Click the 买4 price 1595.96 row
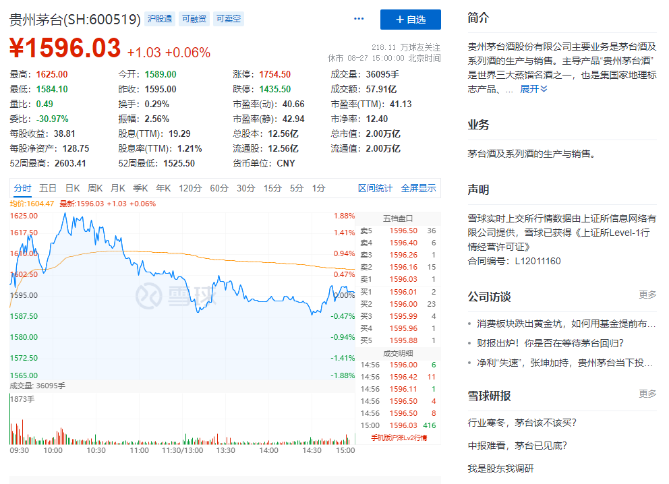 pyautogui.click(x=398, y=328)
